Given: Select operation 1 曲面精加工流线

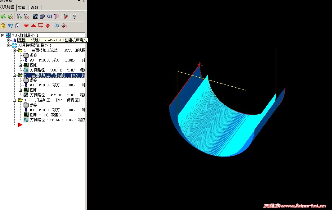Looking at the screenshot, I should coord(54,50).
